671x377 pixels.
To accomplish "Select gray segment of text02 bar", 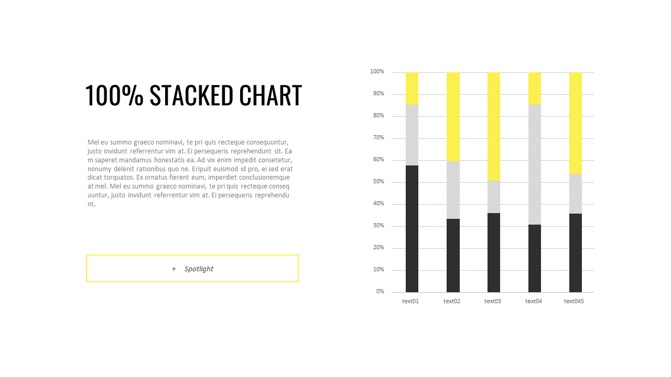I will tap(453, 190).
